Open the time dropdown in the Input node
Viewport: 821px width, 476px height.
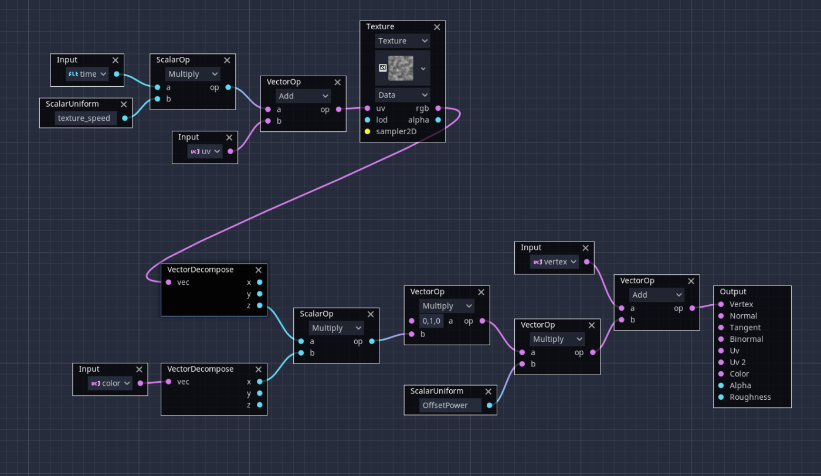tap(86, 74)
